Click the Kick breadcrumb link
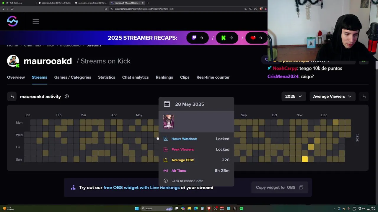This screenshot has height=212, width=378. pyautogui.click(x=50, y=45)
